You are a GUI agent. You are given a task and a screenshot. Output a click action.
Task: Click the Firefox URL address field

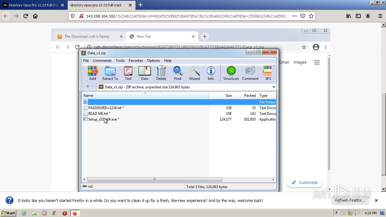click(x=187, y=16)
